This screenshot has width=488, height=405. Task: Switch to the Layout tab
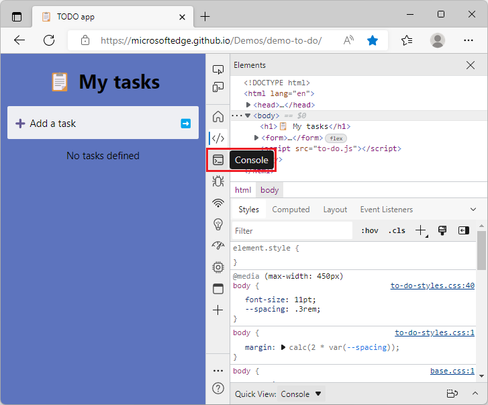coord(335,210)
